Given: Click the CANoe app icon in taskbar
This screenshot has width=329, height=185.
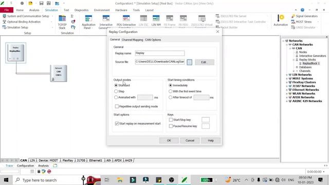Looking at the screenshot, I should [x=184, y=180].
